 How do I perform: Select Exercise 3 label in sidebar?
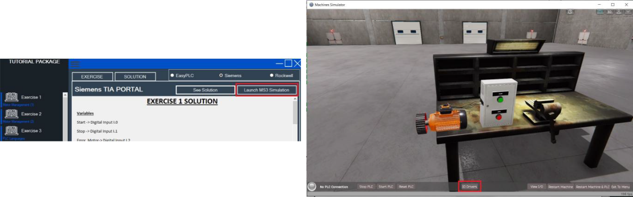point(31,130)
